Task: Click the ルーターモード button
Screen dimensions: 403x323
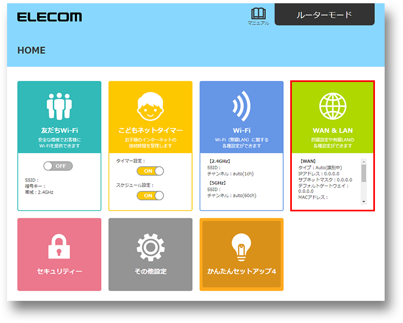Action: 324,15
